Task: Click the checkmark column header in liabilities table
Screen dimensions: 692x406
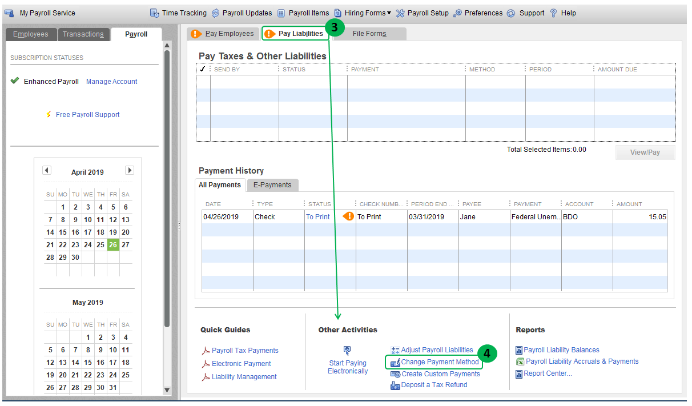Action: [x=203, y=69]
